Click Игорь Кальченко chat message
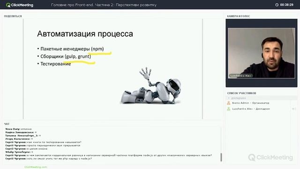The image size is (300, 169). tap(19, 139)
